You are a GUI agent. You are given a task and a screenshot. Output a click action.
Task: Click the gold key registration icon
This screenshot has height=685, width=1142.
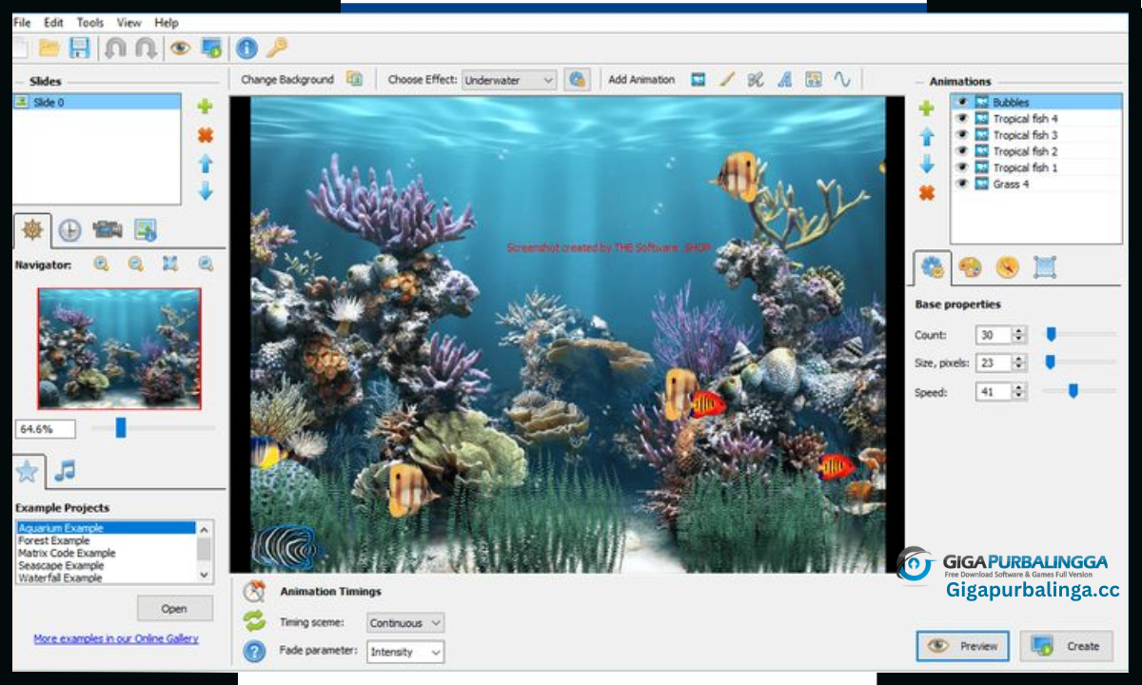(x=277, y=47)
